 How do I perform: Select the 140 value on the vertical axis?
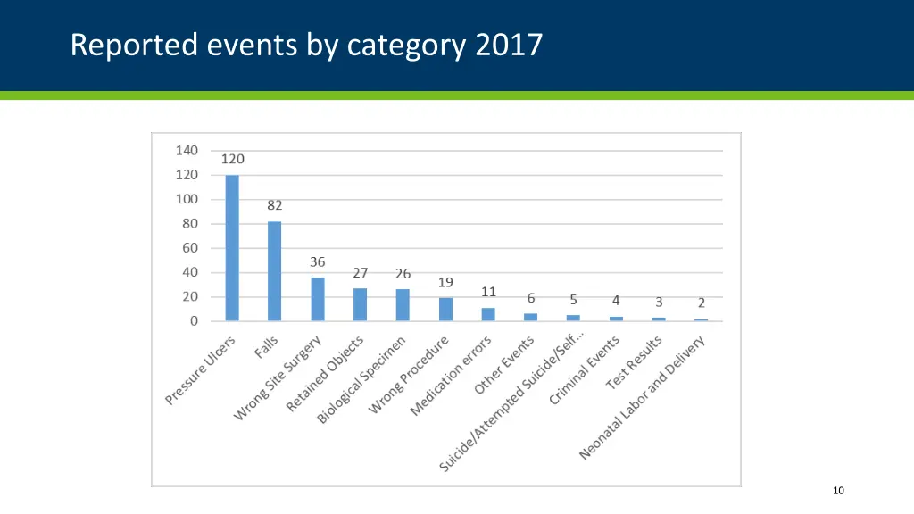[x=188, y=151]
